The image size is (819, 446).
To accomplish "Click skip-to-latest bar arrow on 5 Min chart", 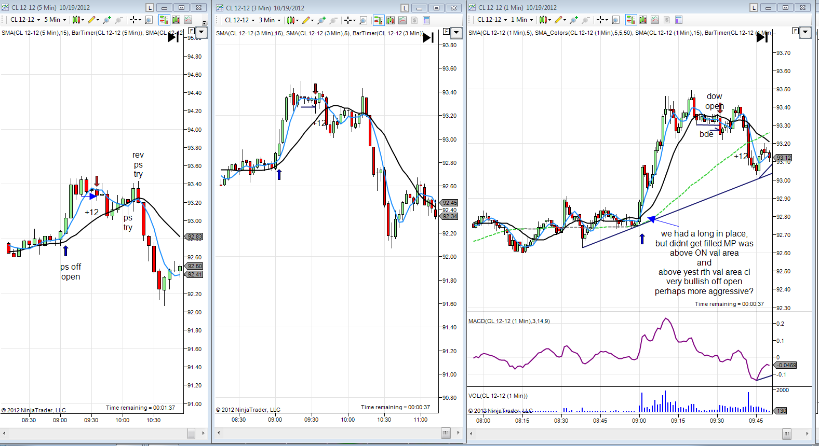I will click(x=173, y=37).
